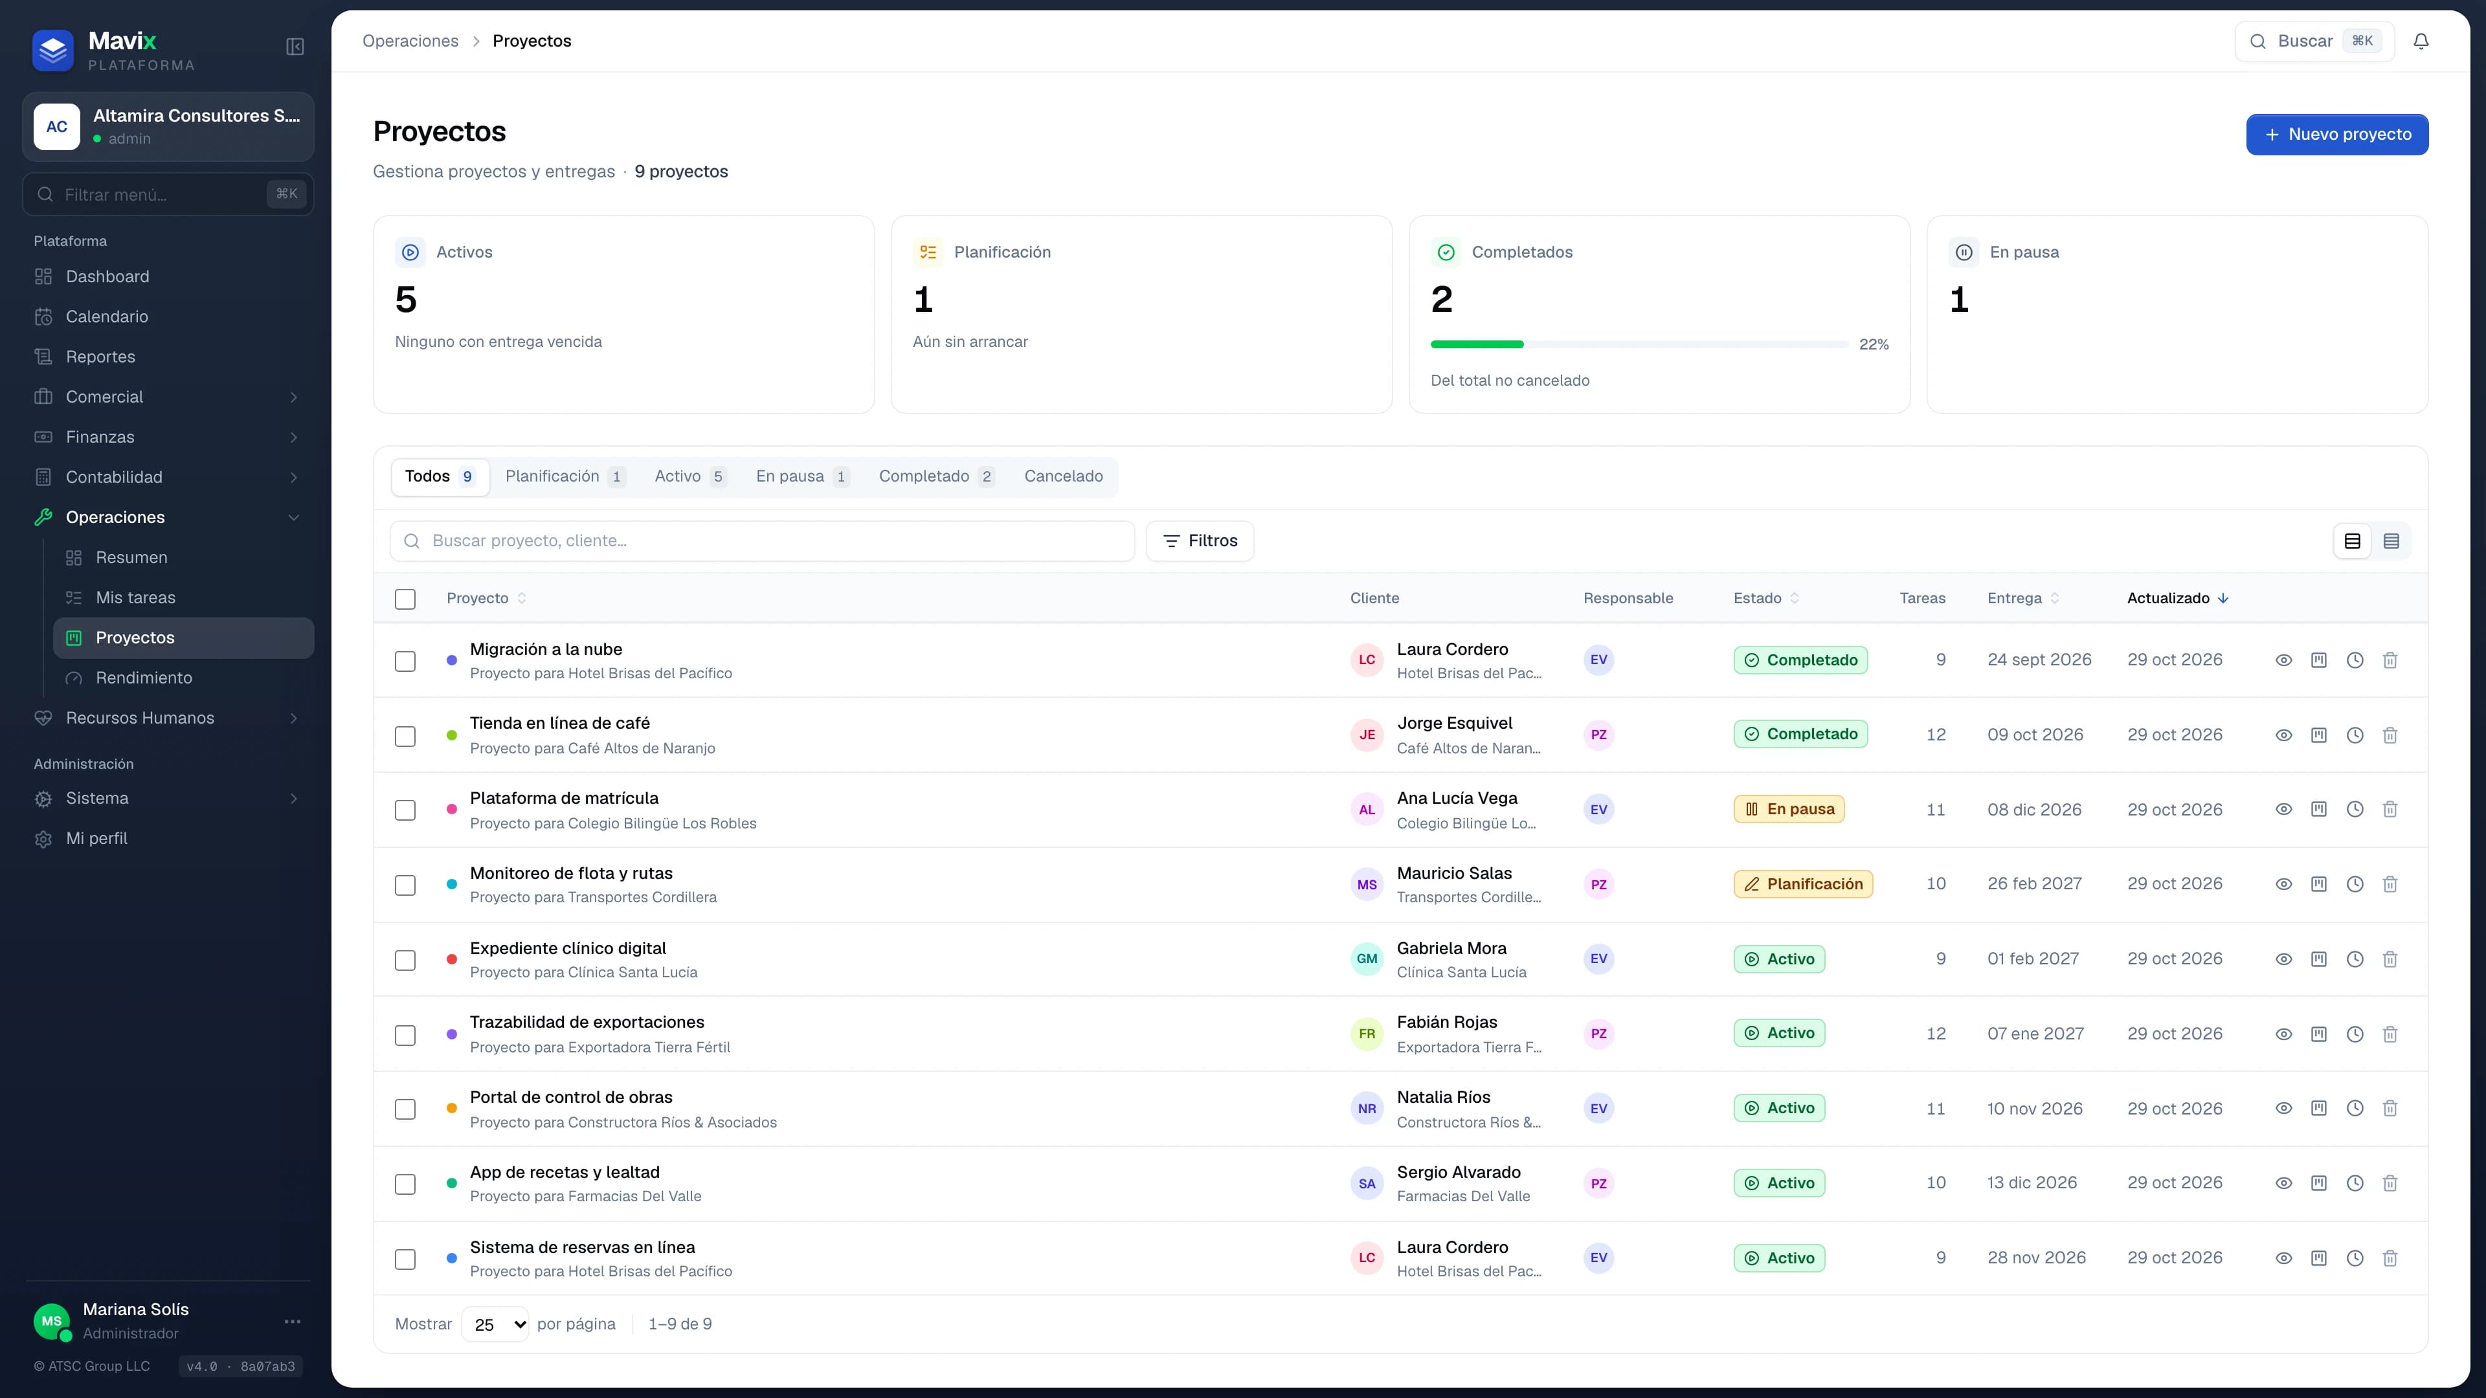This screenshot has height=1398, width=2486.
Task: Open the Buscar global search
Action: coord(2314,41)
